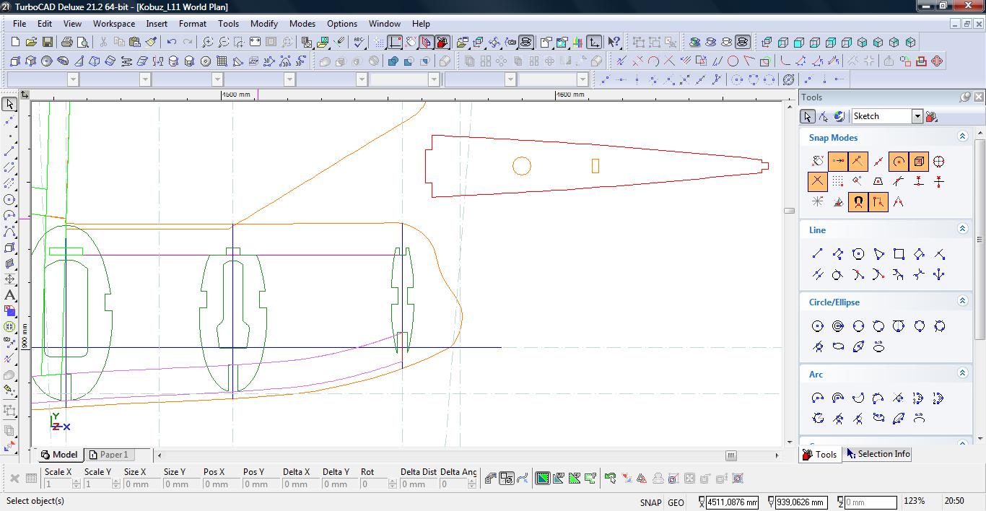
Task: Select the first Arc tool in Arc section
Action: pyautogui.click(x=818, y=398)
